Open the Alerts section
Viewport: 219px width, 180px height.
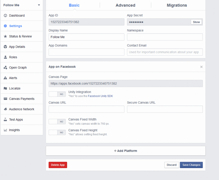pyautogui.click(x=22, y=78)
